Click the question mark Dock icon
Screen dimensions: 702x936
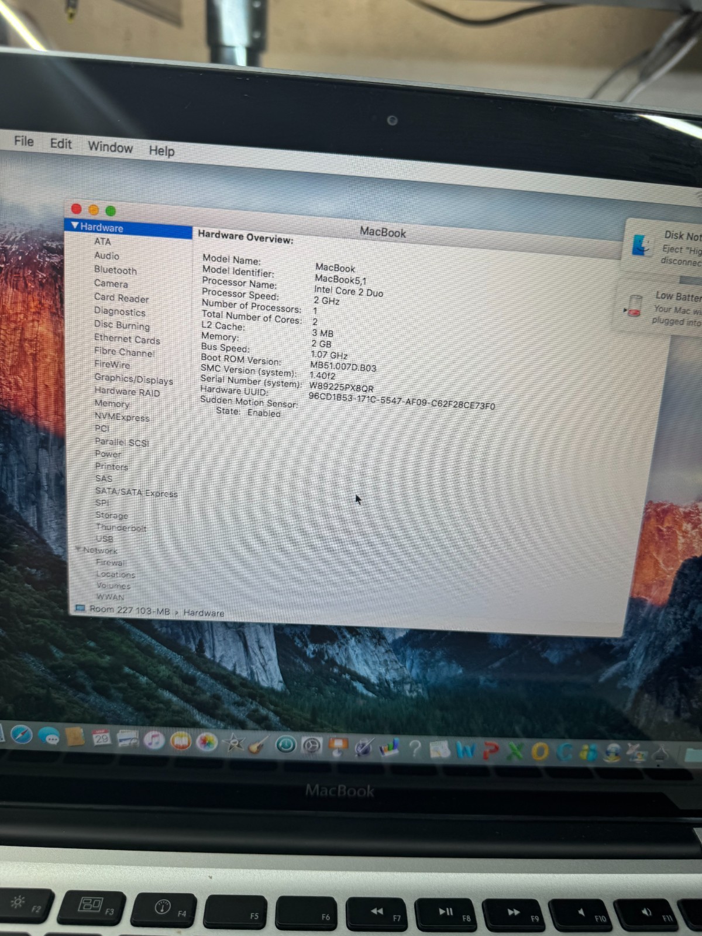[x=415, y=749]
